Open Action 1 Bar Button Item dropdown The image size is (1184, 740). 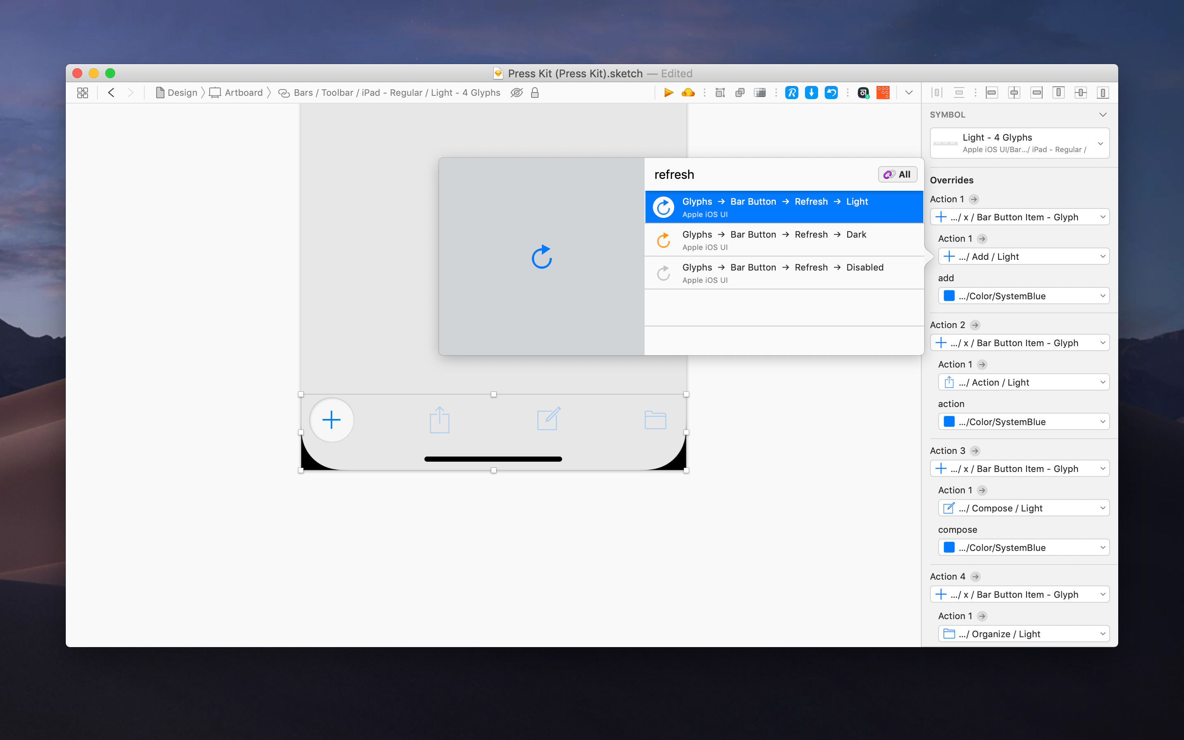1020,217
